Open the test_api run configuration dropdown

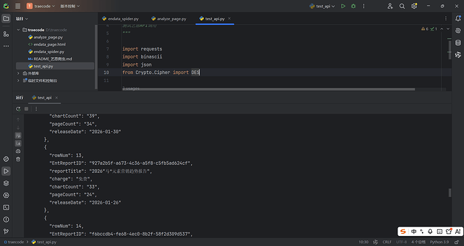click(x=322, y=6)
